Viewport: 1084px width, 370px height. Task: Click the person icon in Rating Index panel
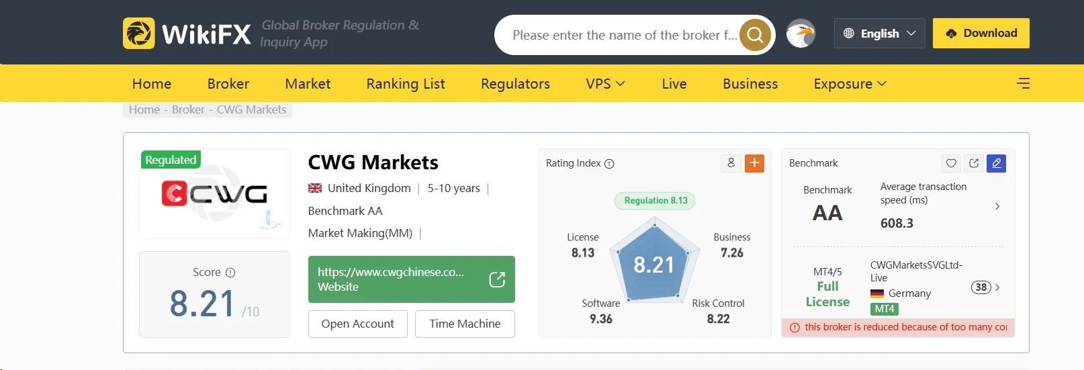[731, 163]
